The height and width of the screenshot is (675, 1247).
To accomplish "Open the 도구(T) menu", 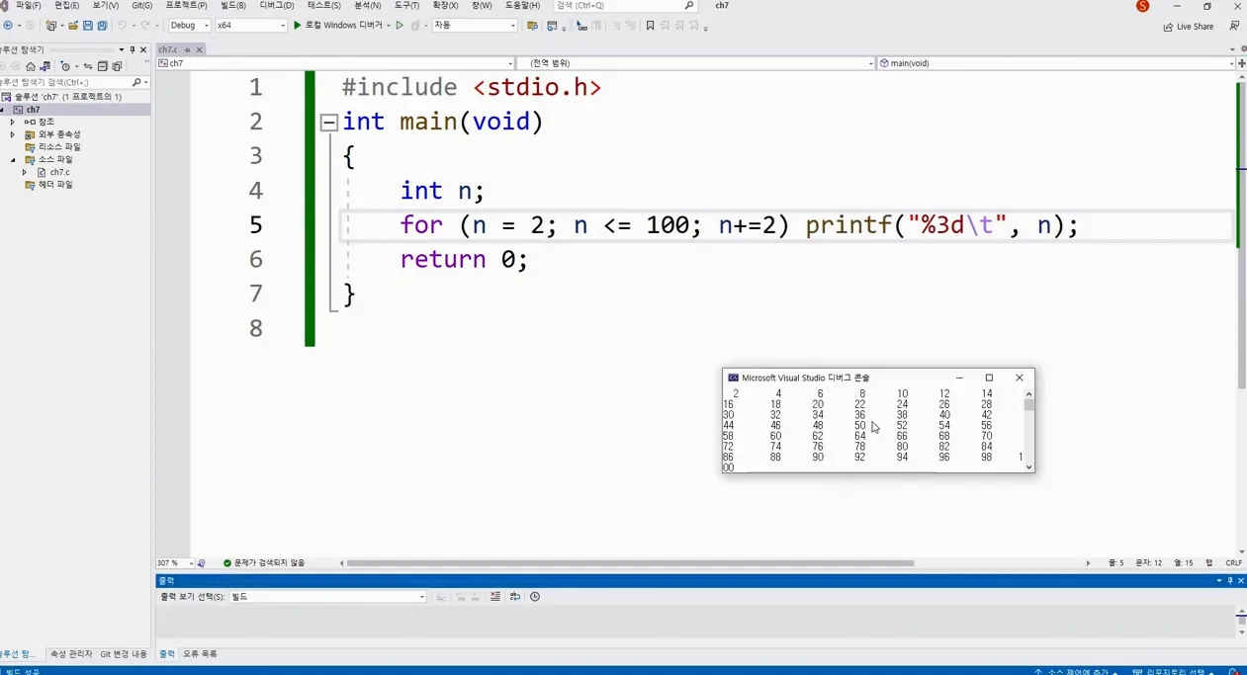I will click(406, 6).
